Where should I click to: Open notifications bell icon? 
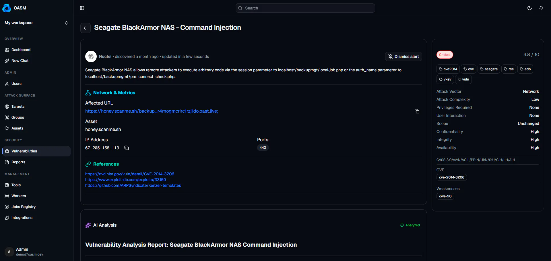click(541, 8)
